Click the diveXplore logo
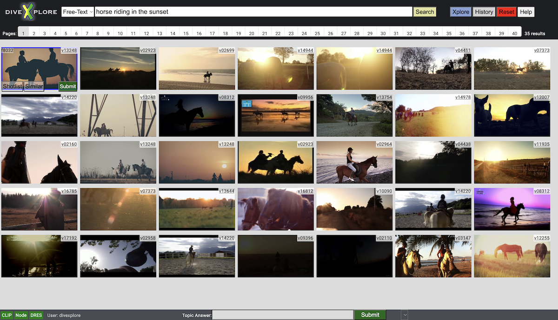Image resolution: width=558 pixels, height=320 pixels. (x=31, y=12)
